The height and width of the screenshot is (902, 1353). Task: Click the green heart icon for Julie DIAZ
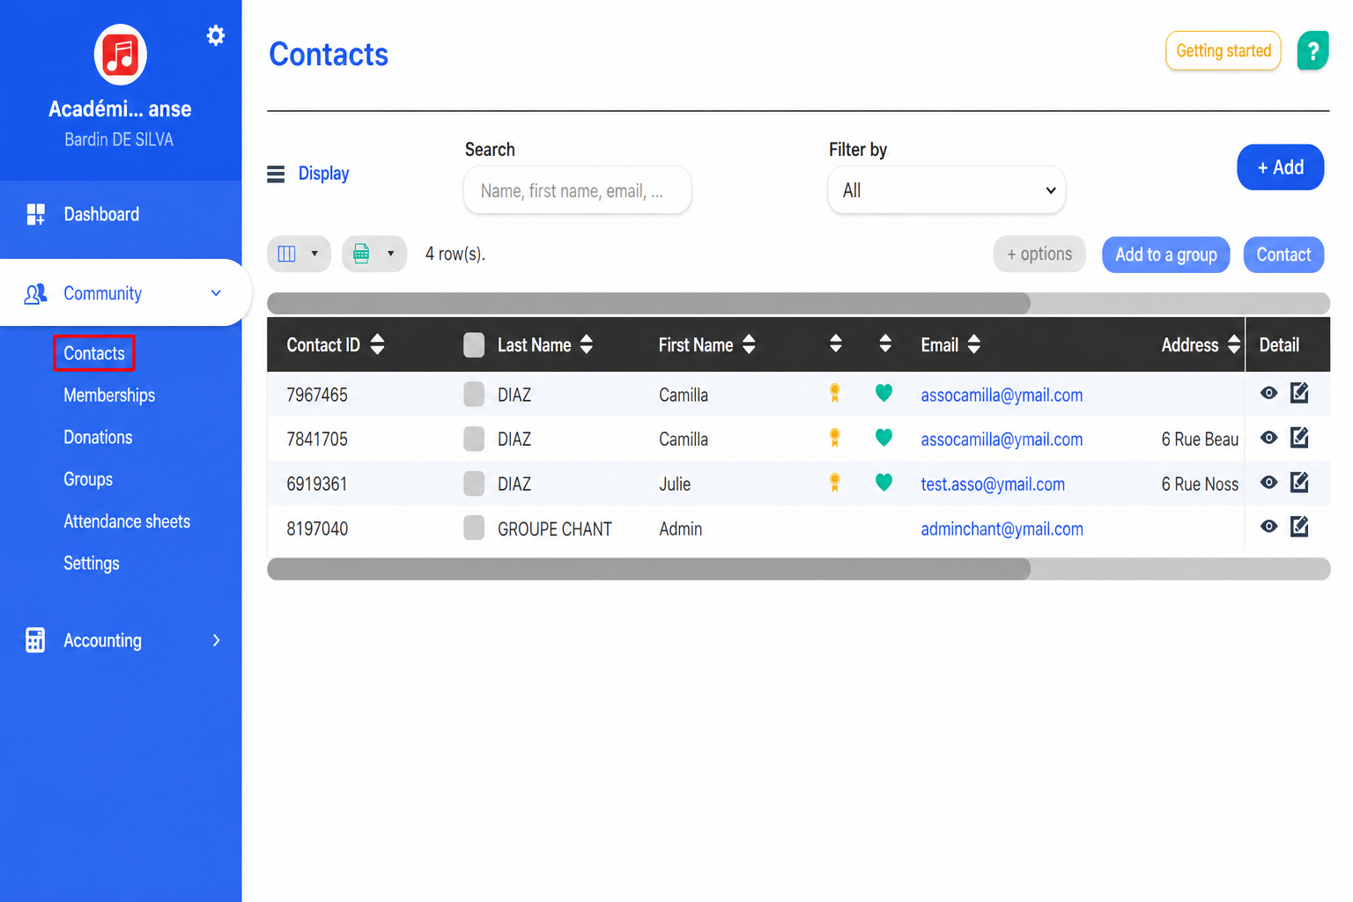tap(884, 482)
